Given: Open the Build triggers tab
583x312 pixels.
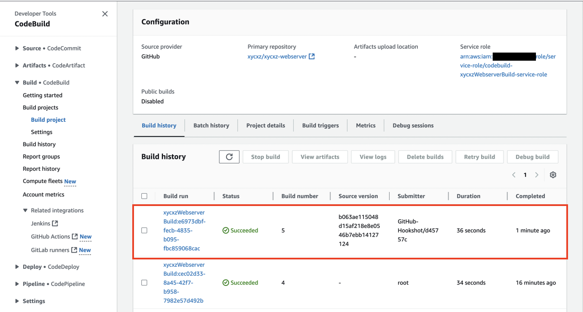Looking at the screenshot, I should coord(320,125).
